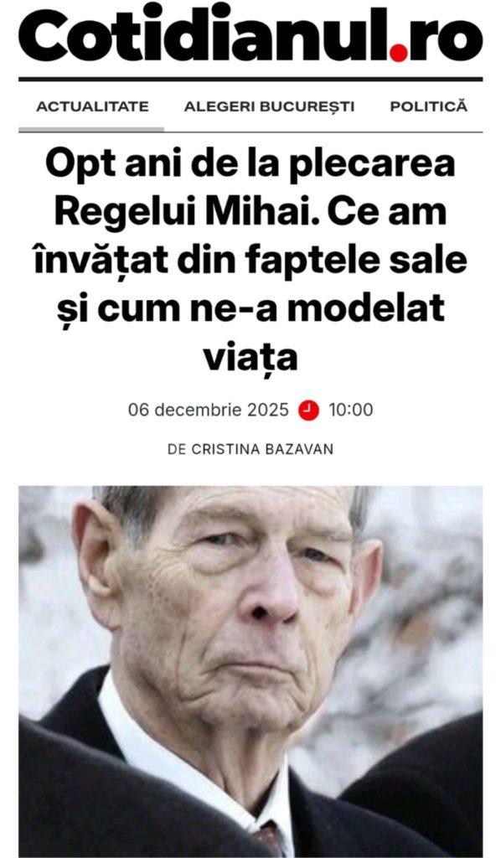Click the publication date 06 decembrie 2025
This screenshot has width=501, height=858.
(x=209, y=410)
